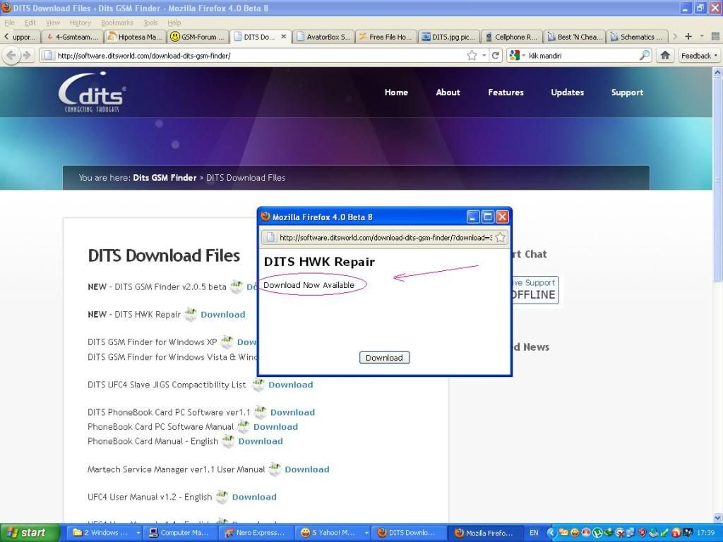The width and height of the screenshot is (723, 542).
Task: Click the DITS logo in the site header
Action: point(92,92)
